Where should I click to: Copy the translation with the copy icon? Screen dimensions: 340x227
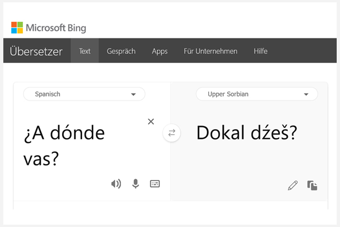tap(312, 185)
